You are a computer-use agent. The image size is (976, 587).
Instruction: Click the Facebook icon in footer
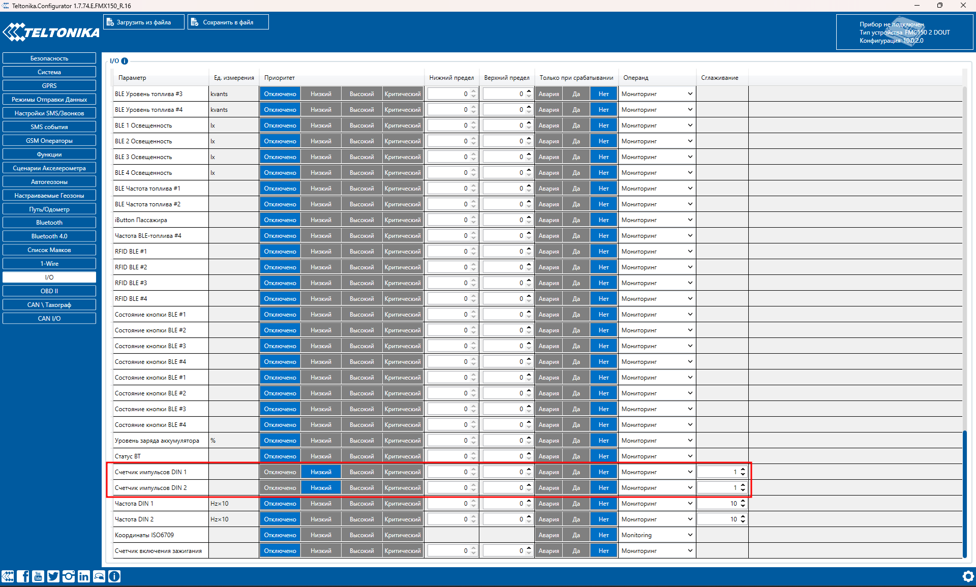click(x=23, y=576)
